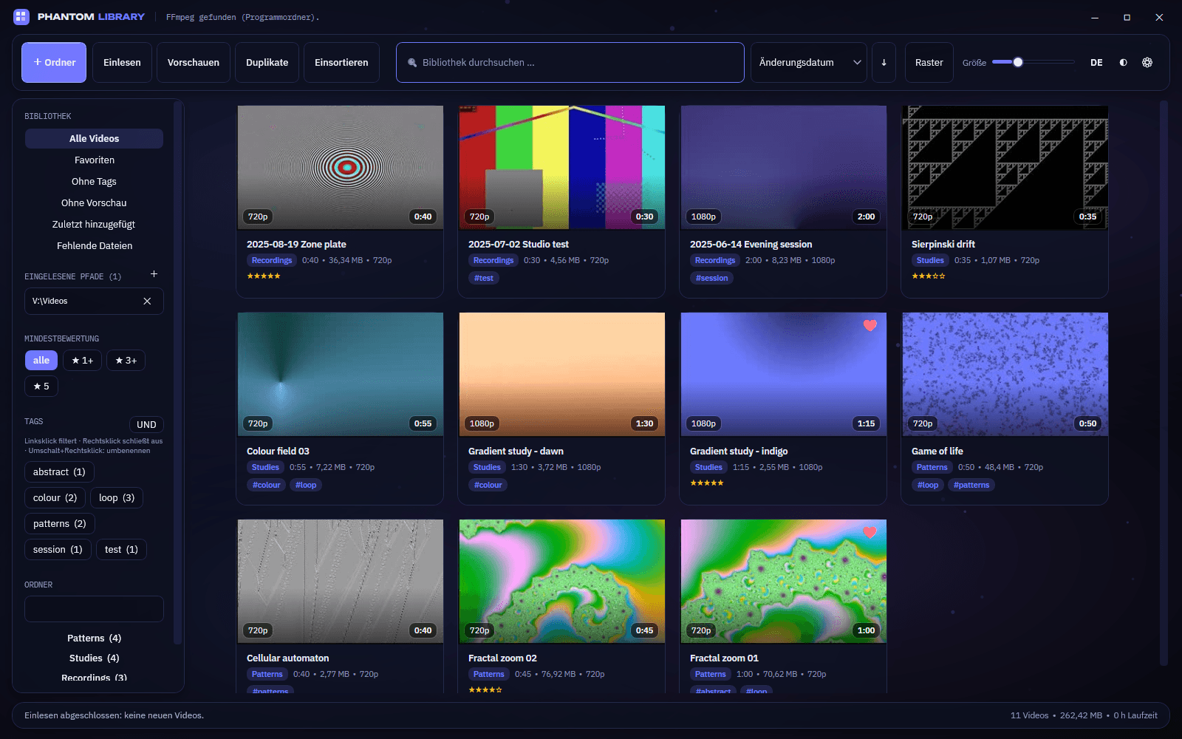Click the Studies badge on Sierpinski drift
The image size is (1182, 739).
(930, 260)
